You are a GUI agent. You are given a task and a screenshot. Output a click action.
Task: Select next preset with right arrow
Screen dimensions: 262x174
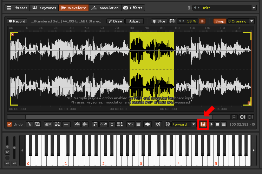(x=198, y=8)
